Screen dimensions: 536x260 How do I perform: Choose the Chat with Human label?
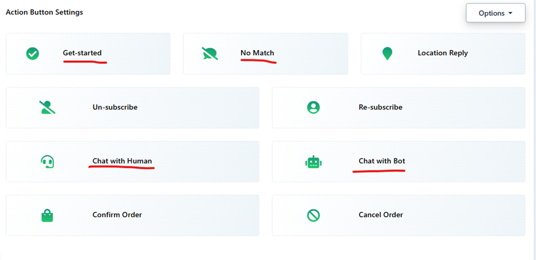(122, 161)
